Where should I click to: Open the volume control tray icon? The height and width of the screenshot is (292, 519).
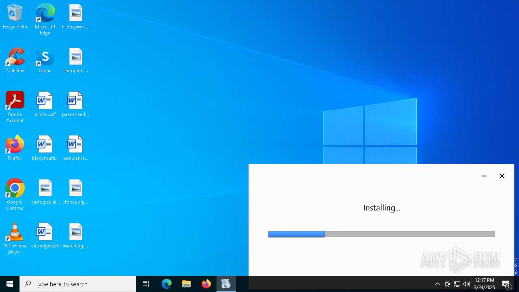tap(467, 284)
